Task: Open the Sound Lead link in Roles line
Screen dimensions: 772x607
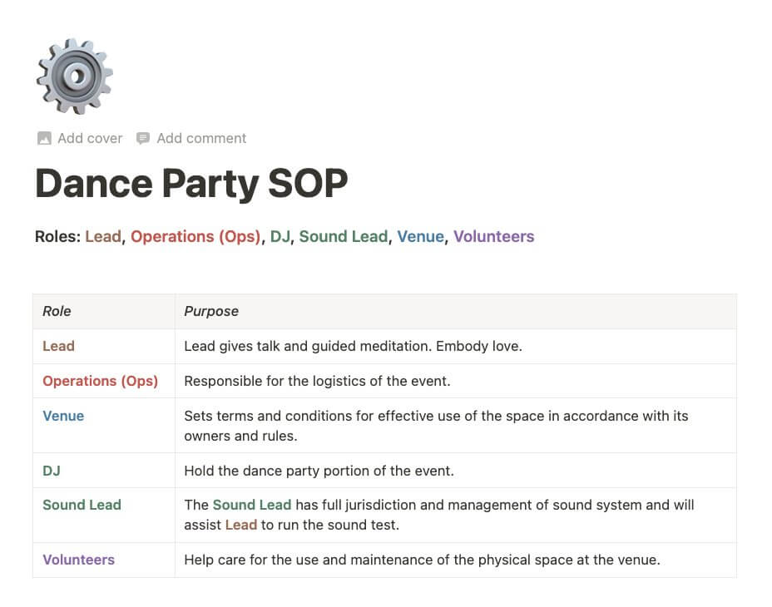Action: (344, 236)
